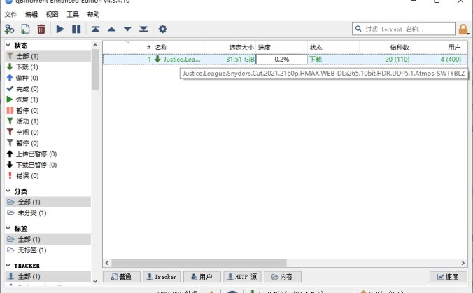Viewport: 473px width, 293px height.
Task: Move torrent to top of queue
Action: [95, 29]
